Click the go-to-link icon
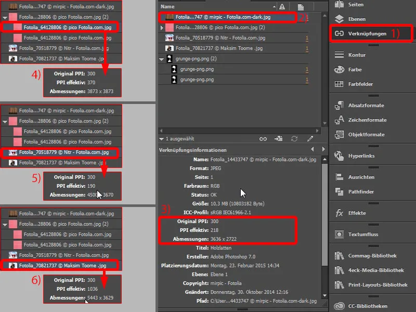Image resolution: width=416 pixels, height=312 pixels. point(278,138)
